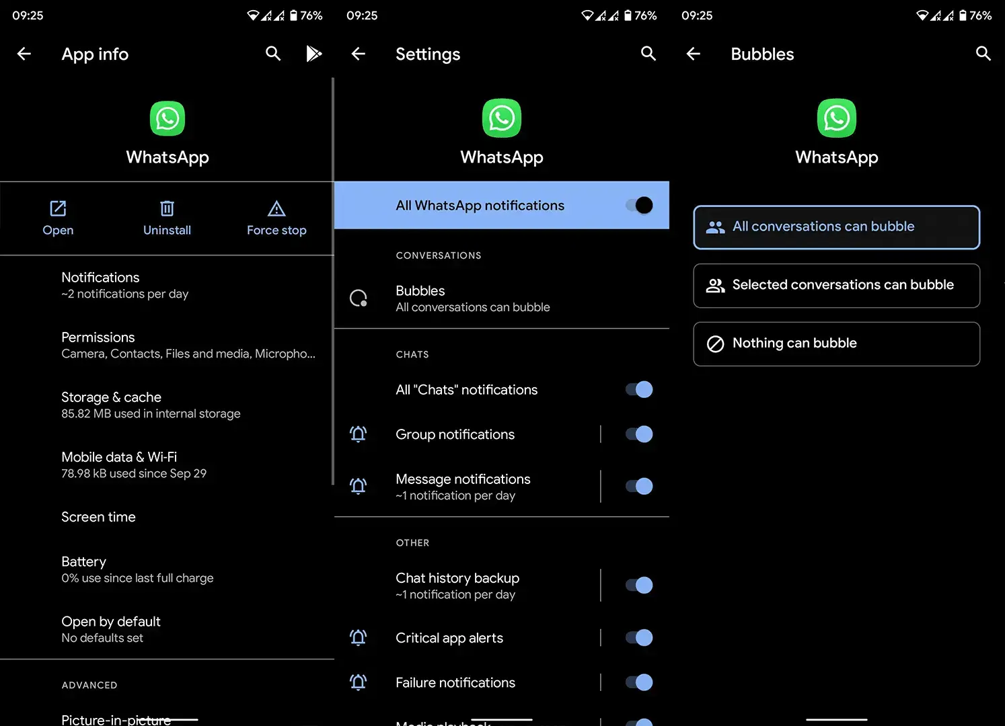Tap the Uninstall trash icon
Viewport: 1005px width, 726px height.
(167, 210)
